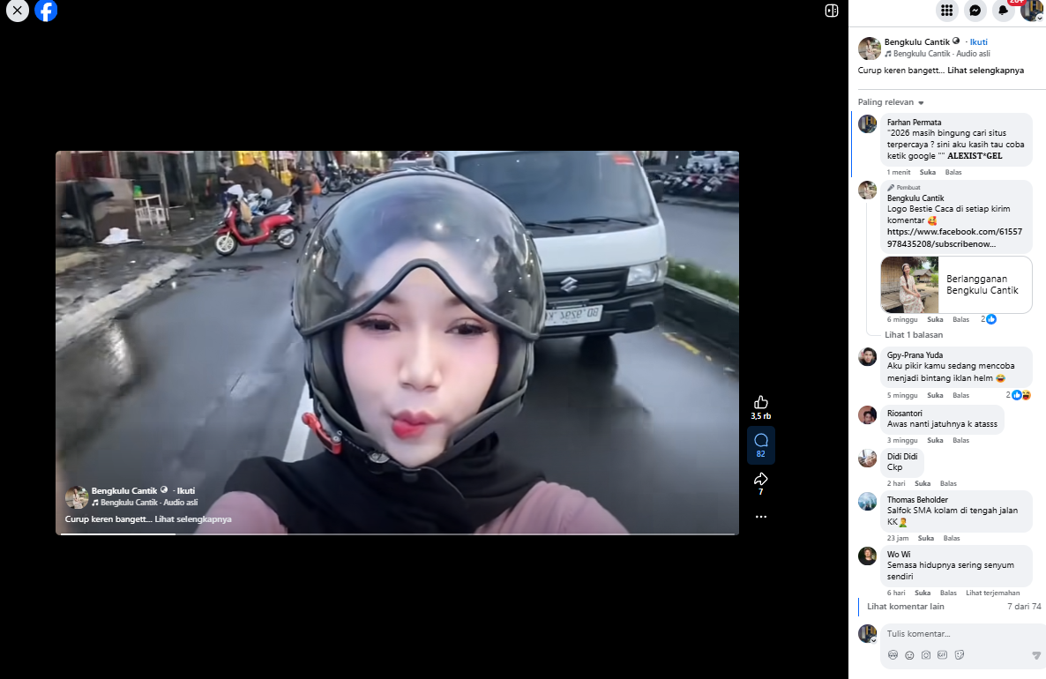Load more comments with Lihat komentar lain
Viewport: 1046px width, 679px height.
click(x=905, y=607)
